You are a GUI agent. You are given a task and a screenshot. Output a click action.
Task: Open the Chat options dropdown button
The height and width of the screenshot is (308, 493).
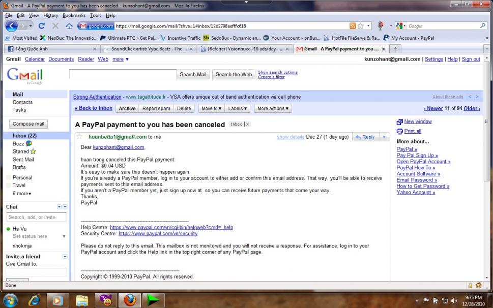point(59,207)
